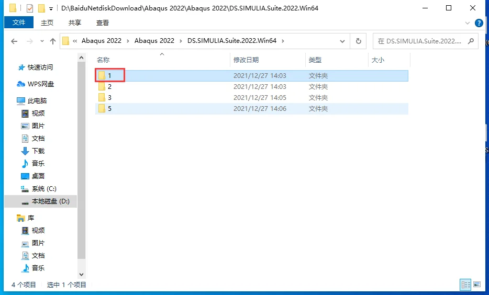Open 文档 under 库
489x295 pixels.
[38, 255]
